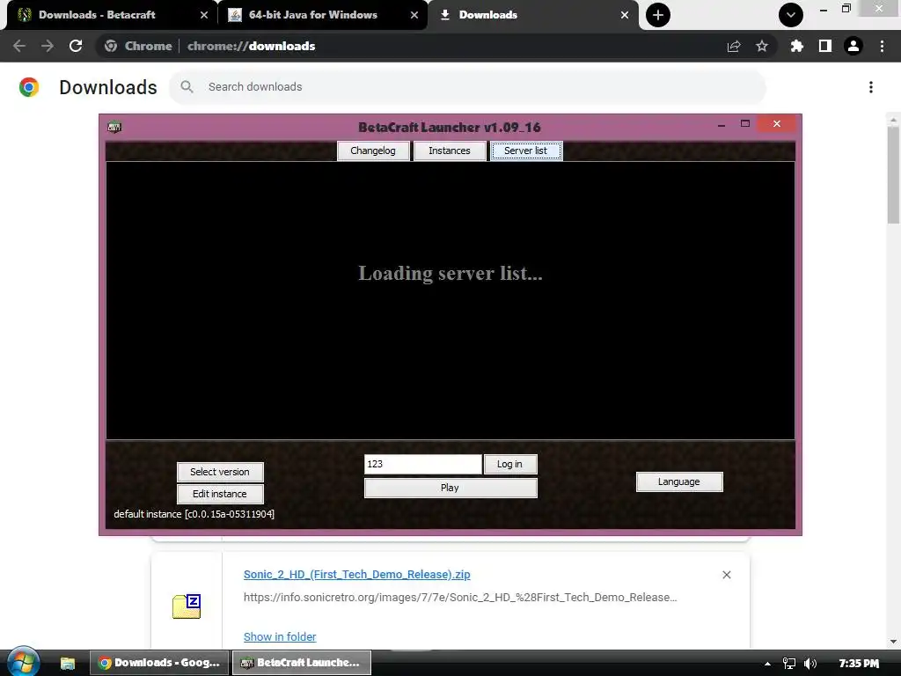Go forward in Chrome
Image resolution: width=901 pixels, height=676 pixels.
[x=48, y=46]
